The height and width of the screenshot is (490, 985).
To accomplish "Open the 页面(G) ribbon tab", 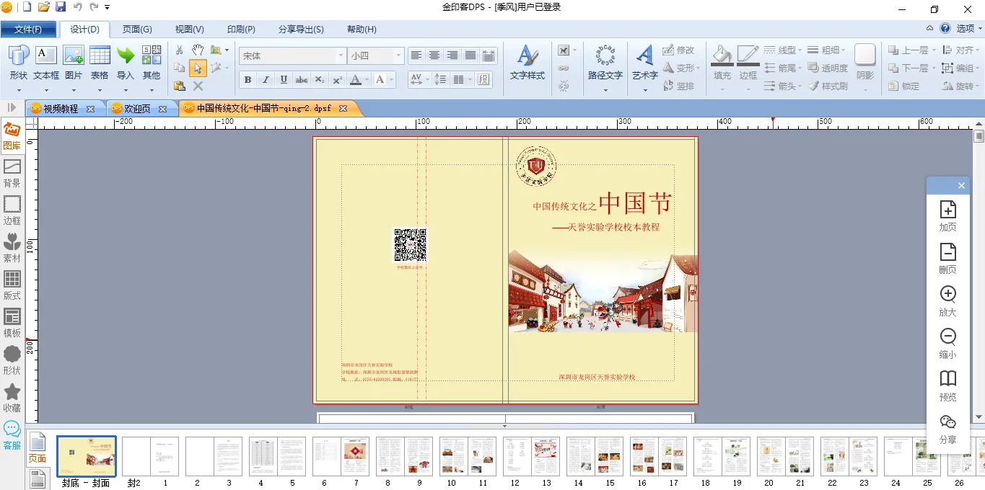I will pyautogui.click(x=137, y=30).
